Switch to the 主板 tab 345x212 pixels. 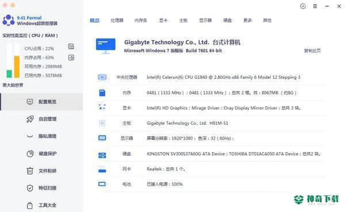[x=183, y=21]
